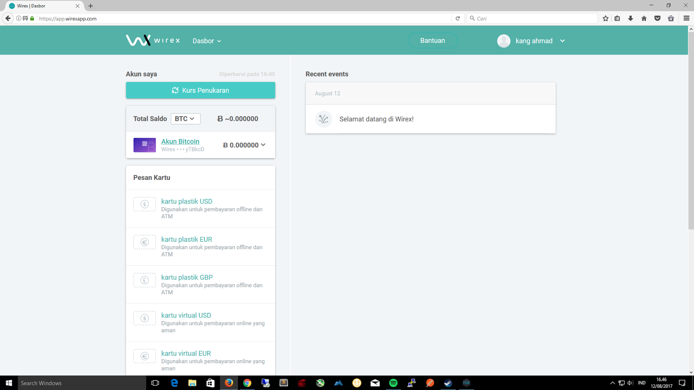Image resolution: width=694 pixels, height=390 pixels.
Task: Launch Microsoft Edge from the taskbar
Action: point(174,383)
